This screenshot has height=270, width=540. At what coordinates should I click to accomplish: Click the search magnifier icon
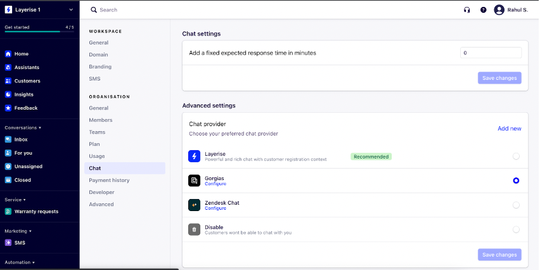pyautogui.click(x=94, y=10)
